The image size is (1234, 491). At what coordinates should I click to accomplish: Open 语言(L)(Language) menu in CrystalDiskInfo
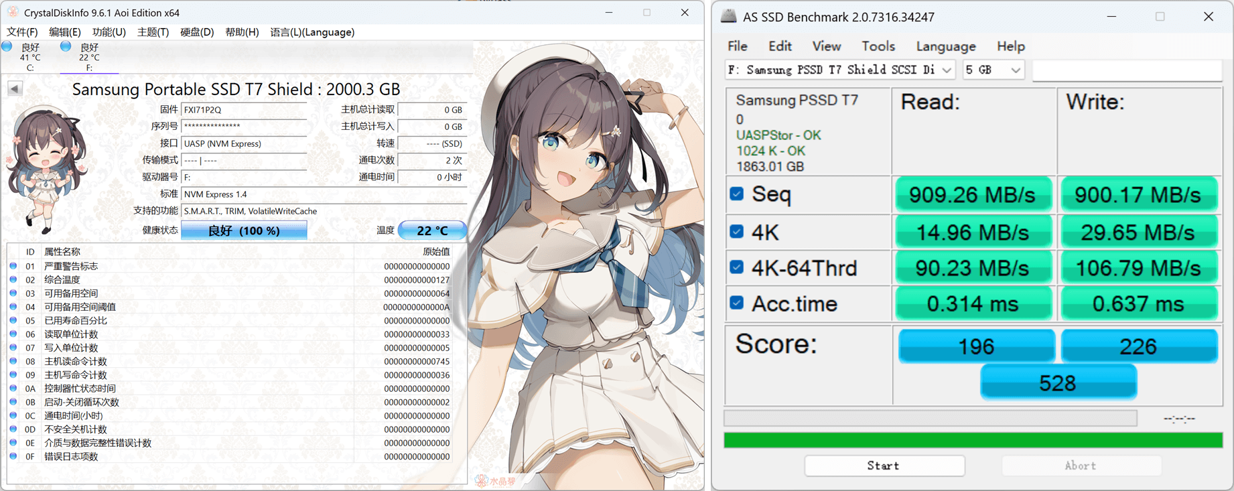[x=313, y=32]
